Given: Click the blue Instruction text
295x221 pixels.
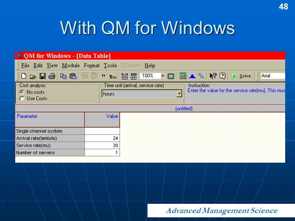Looking at the screenshot, I should click(x=236, y=91).
